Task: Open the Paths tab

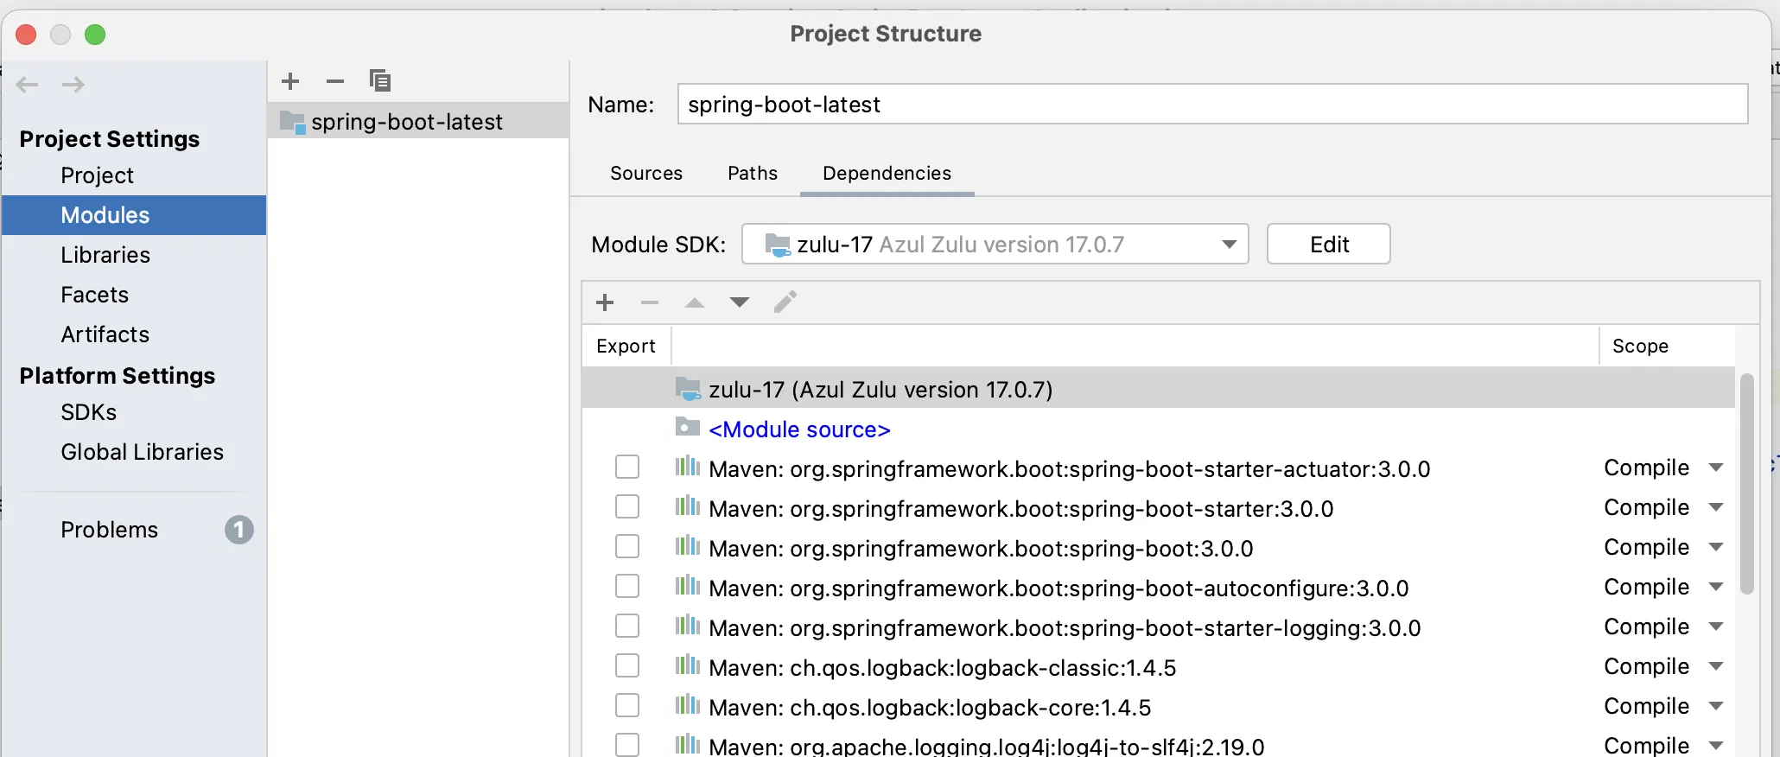Action: (753, 174)
